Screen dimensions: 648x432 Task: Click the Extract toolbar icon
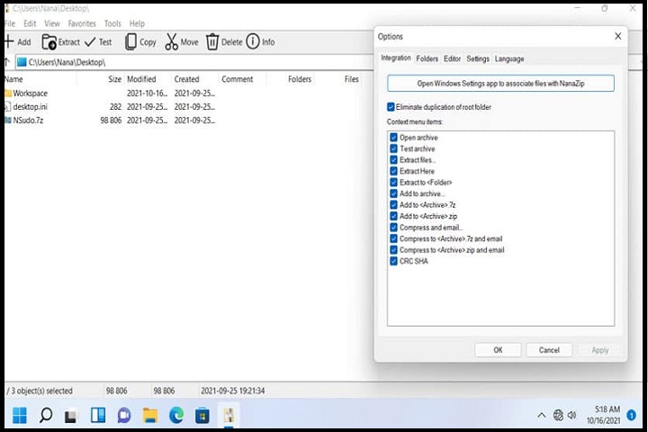coord(49,41)
